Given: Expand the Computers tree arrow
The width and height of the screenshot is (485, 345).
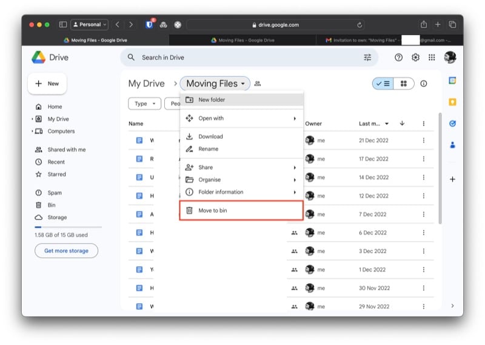Looking at the screenshot, I should click(32, 131).
